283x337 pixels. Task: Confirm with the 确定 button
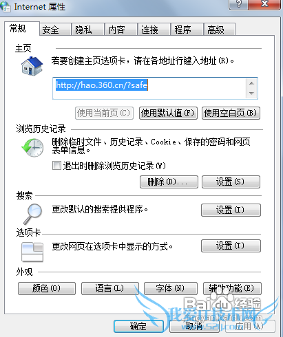(138, 326)
